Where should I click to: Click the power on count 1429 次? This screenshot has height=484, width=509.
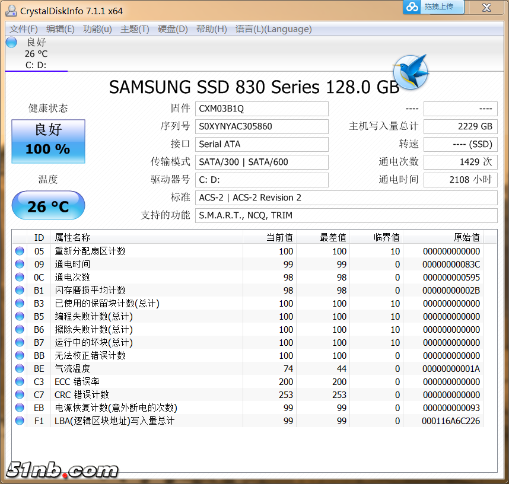460,162
